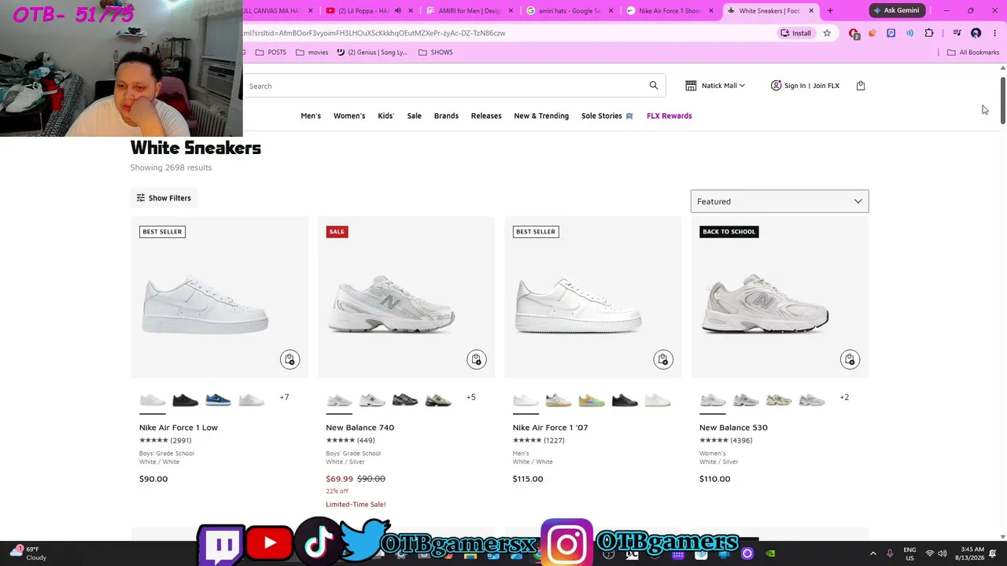Open the Chrome profile avatar
1007x566 pixels.
tap(976, 33)
